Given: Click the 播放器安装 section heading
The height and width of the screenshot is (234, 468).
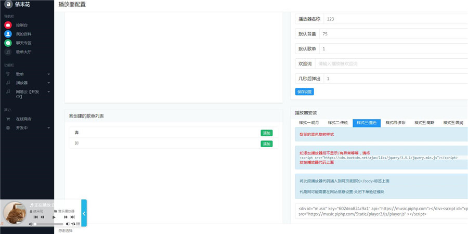Looking at the screenshot, I should (306, 113).
